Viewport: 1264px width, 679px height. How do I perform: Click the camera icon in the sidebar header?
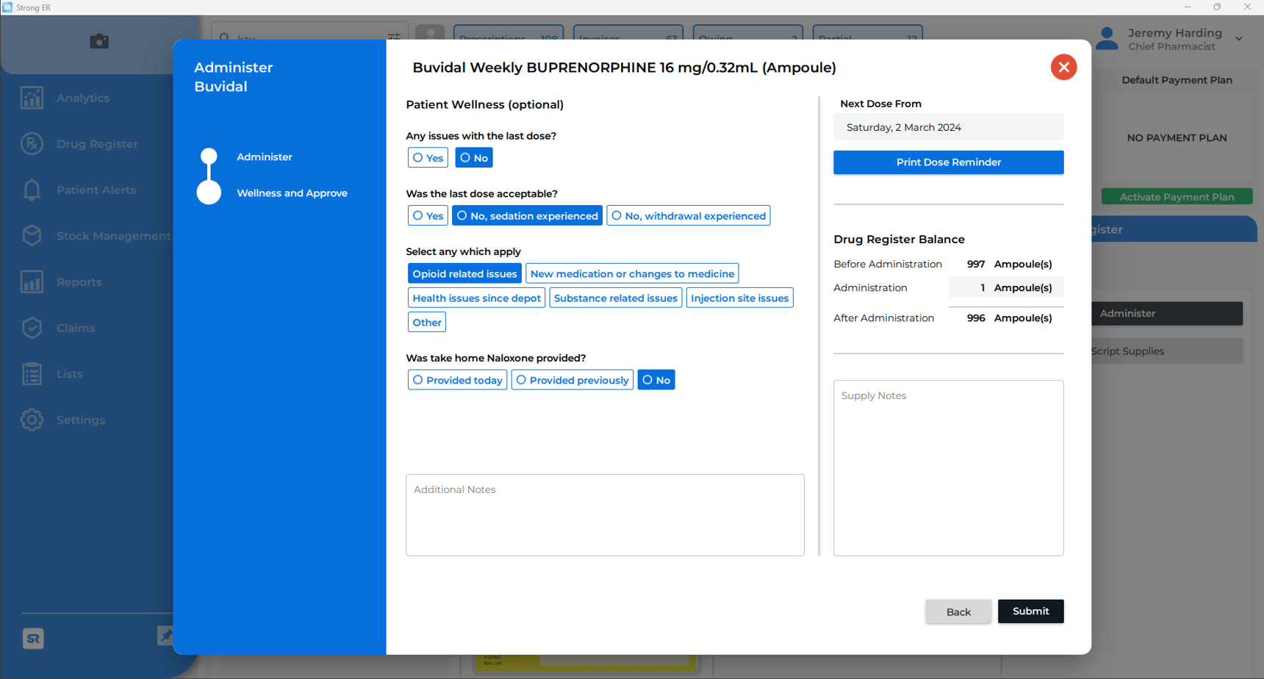pyautogui.click(x=99, y=42)
